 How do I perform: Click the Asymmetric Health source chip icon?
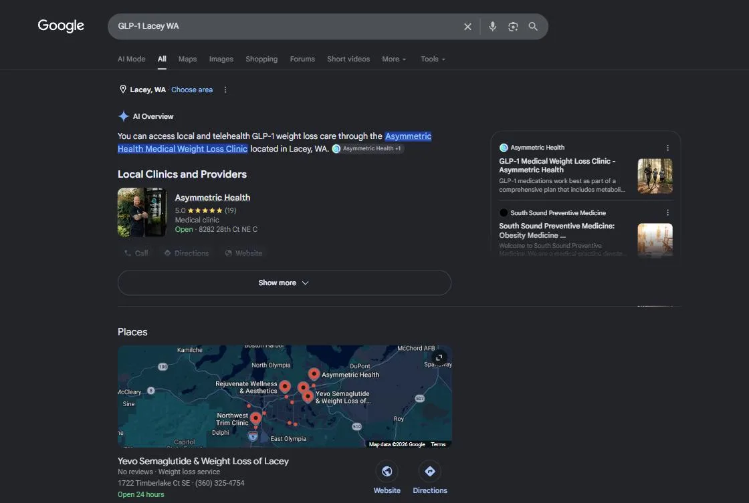[x=336, y=149]
